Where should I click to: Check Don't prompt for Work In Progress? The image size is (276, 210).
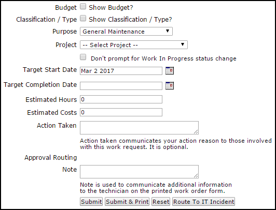[x=83, y=57]
